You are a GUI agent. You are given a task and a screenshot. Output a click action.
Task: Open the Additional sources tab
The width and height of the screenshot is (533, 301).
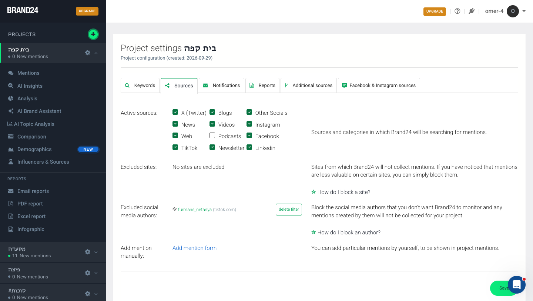point(309,85)
